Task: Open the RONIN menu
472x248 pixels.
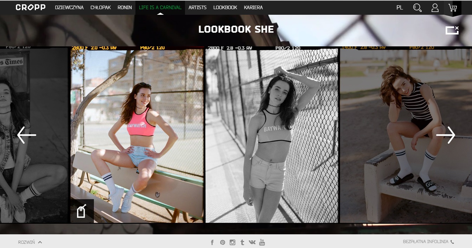Action: coord(125,7)
